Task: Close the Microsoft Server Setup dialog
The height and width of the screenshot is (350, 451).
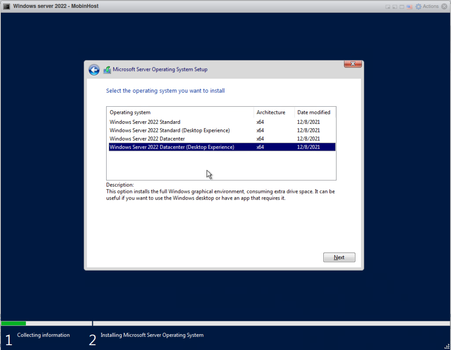Action: point(353,64)
